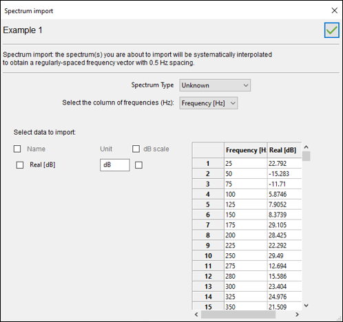Click the frequency cell 250
This screenshot has width=343, height=322.
click(246, 255)
